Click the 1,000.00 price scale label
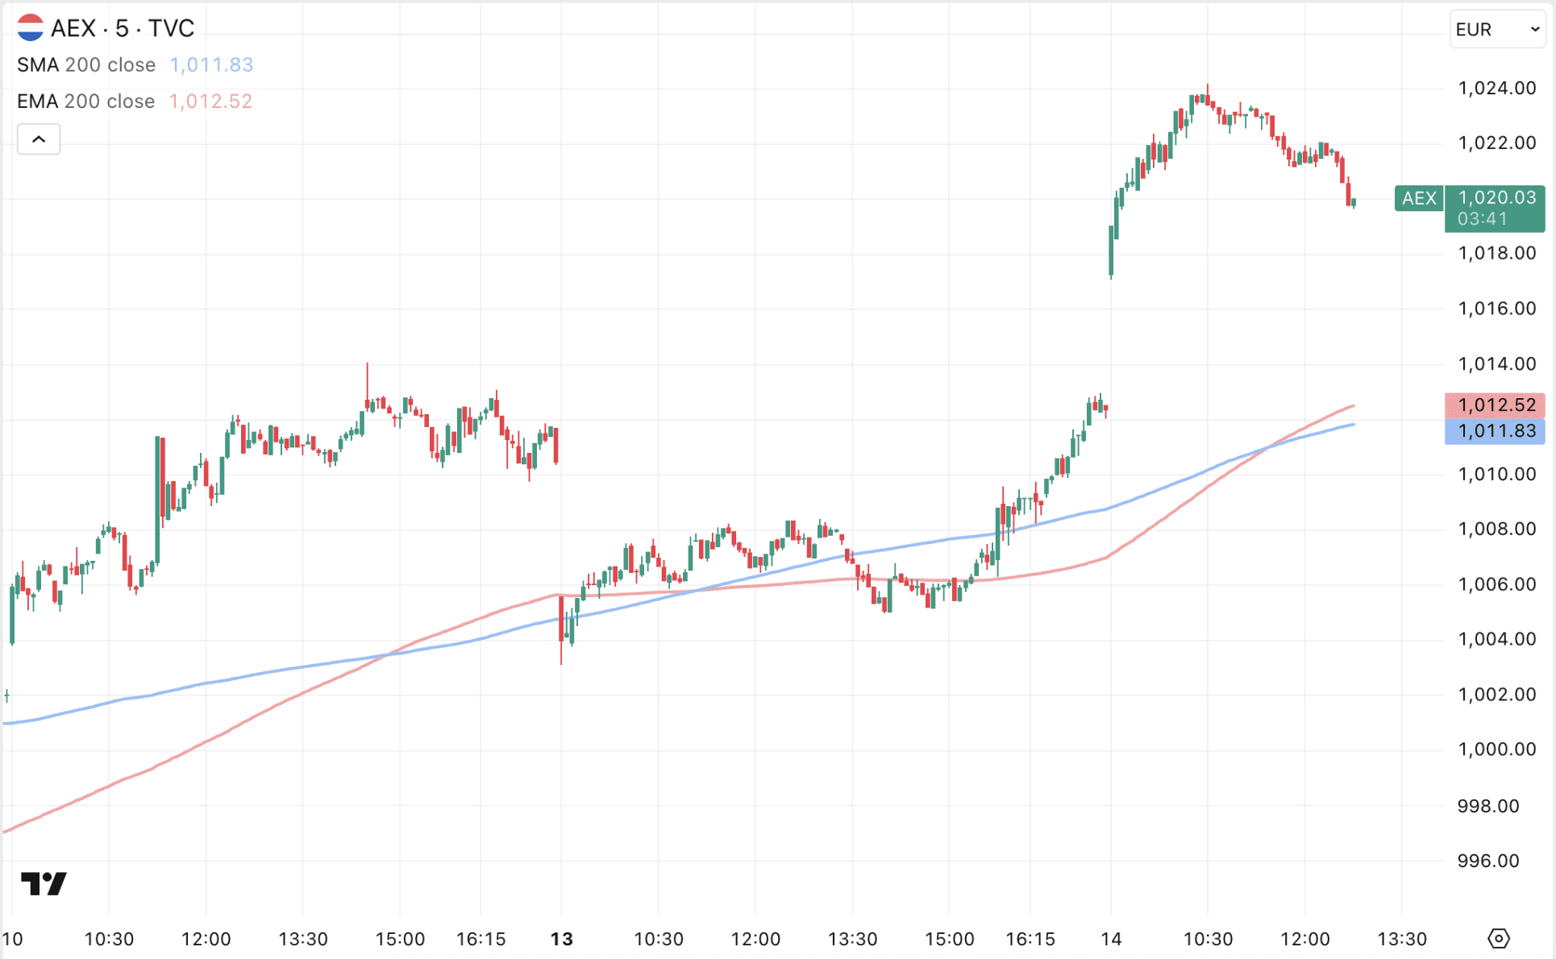 click(x=1496, y=749)
